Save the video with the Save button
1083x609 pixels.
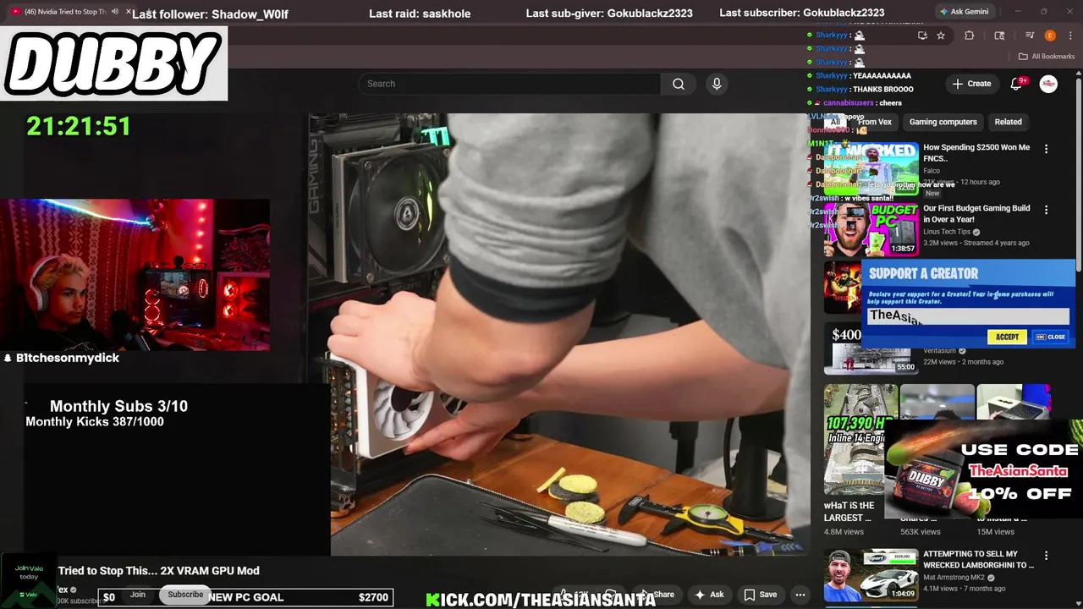760,595
